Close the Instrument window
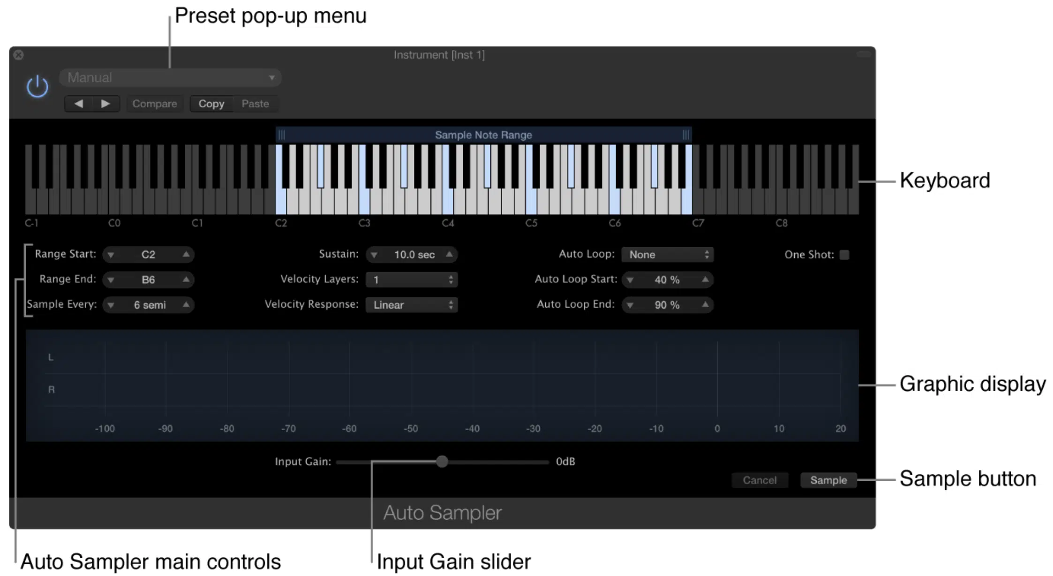1053x576 pixels. (x=19, y=55)
